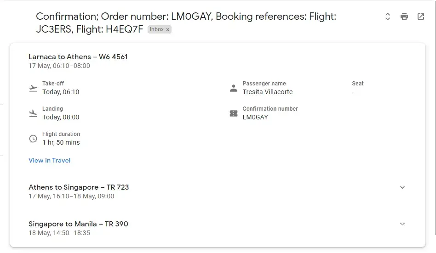Click the passenger person icon
The width and height of the screenshot is (436, 253).
[x=234, y=88]
